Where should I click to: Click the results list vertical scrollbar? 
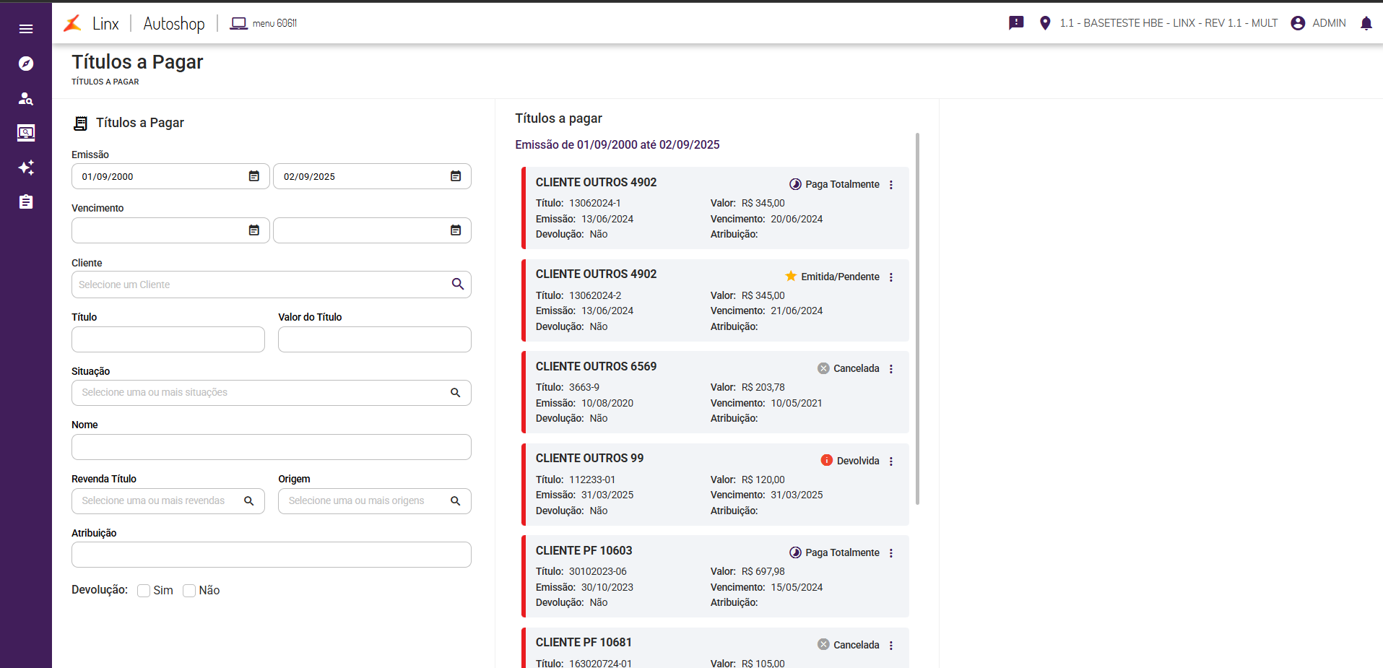click(918, 318)
